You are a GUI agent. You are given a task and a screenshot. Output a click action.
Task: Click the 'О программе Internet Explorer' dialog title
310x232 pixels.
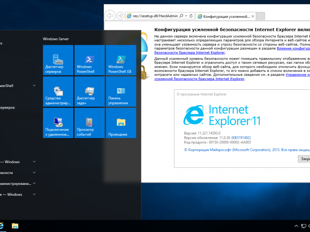click(x=201, y=94)
